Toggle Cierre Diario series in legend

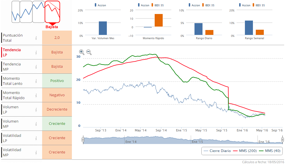coord(217,151)
